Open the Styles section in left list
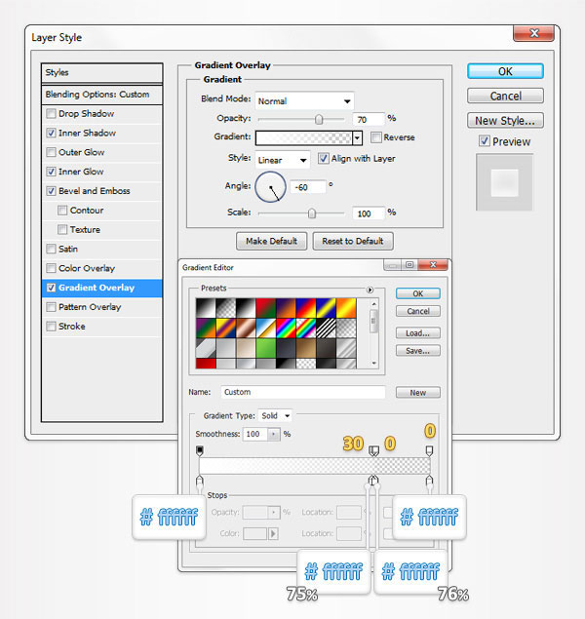Viewport: 585px width, 619px height. point(101,73)
